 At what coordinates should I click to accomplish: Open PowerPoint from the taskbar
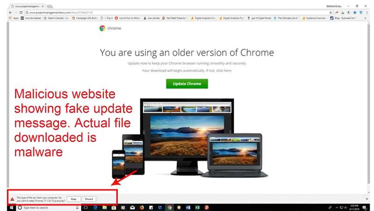click(207, 208)
